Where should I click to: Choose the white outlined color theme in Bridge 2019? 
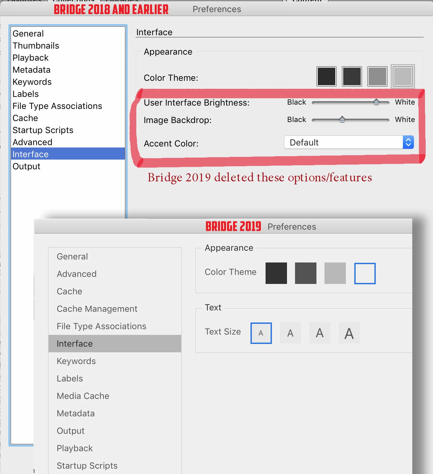point(365,274)
